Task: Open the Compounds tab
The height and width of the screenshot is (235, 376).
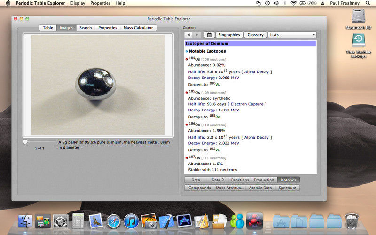Action: click(199, 188)
